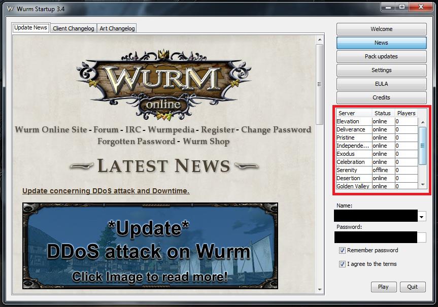Viewport: 438px width, 307px height.
Task: Switch to the Update News tab
Action: 31,27
